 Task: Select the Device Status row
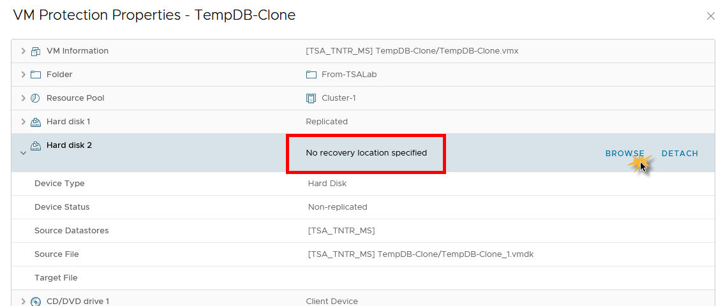tap(62, 207)
